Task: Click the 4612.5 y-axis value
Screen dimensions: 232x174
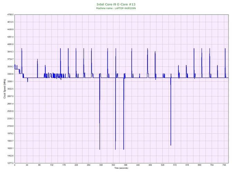Action: pos(10,22)
